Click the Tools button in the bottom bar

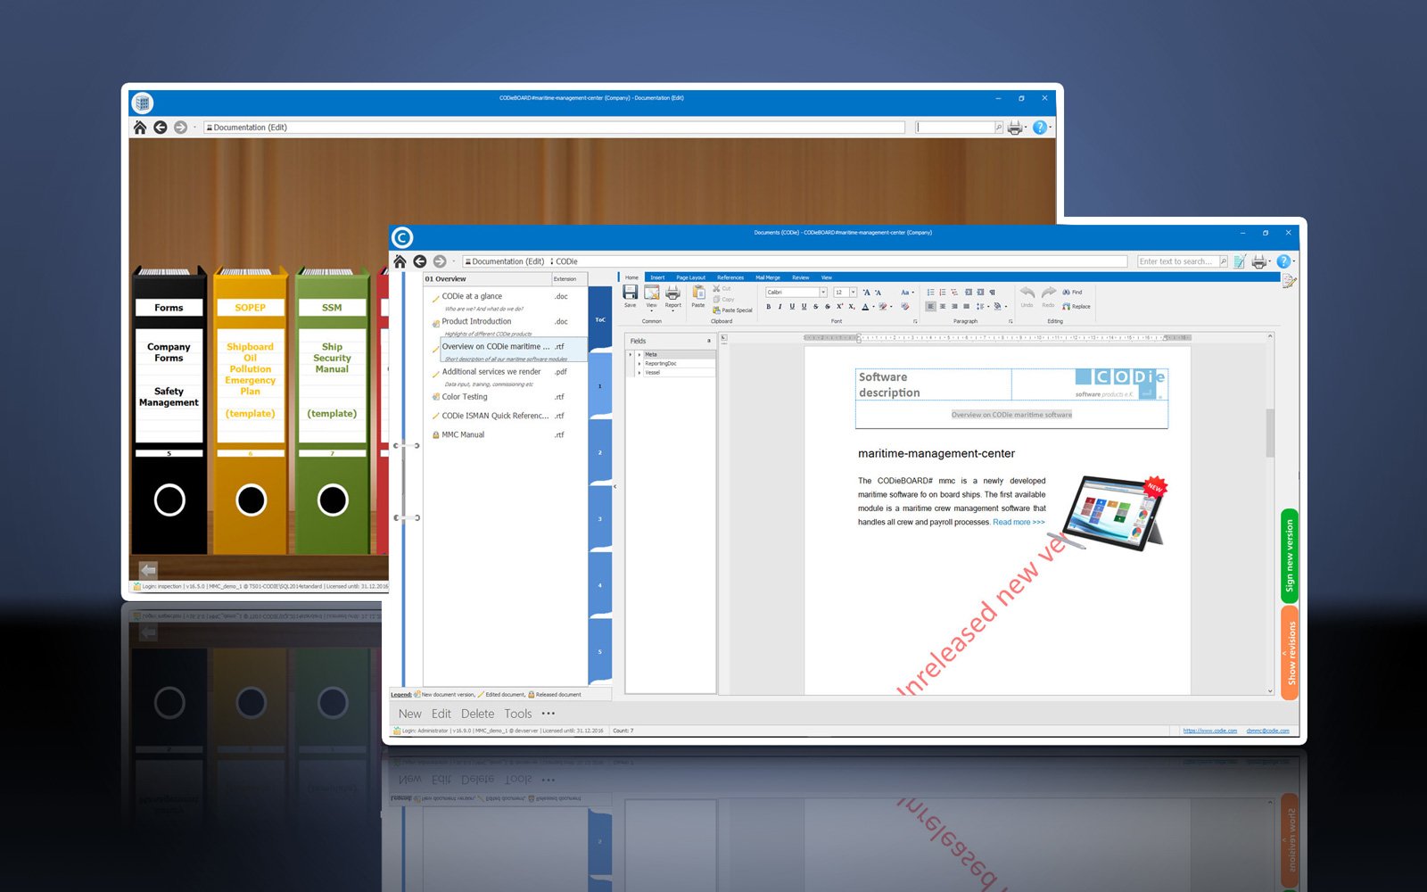pos(518,714)
